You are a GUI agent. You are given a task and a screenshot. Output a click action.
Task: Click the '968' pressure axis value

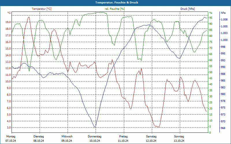[x=223, y=128]
